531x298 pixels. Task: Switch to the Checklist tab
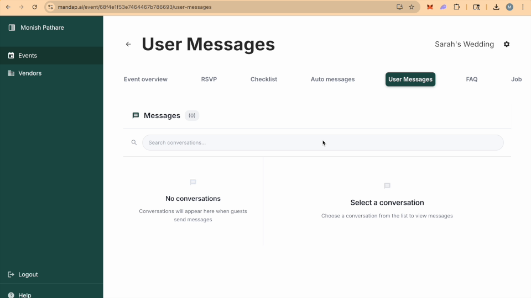tap(264, 79)
